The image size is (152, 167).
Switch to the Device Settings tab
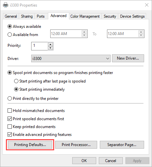(132, 16)
